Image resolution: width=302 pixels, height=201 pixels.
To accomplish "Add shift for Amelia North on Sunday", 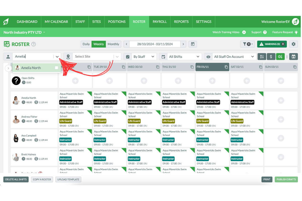I will point(281,100).
